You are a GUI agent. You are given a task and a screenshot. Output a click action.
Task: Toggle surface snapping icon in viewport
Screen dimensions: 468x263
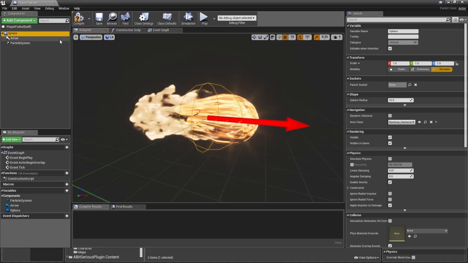click(x=279, y=37)
